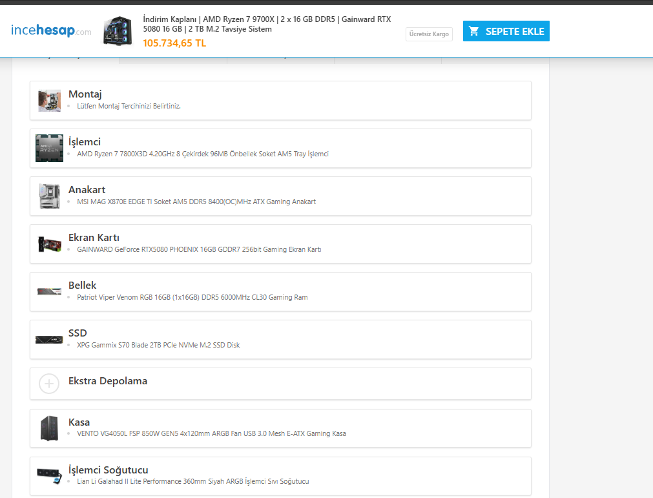This screenshot has width=653, height=498.
Task: Click text 'XPG Gammix S70 Blade 2TB'
Action: [x=119, y=345]
